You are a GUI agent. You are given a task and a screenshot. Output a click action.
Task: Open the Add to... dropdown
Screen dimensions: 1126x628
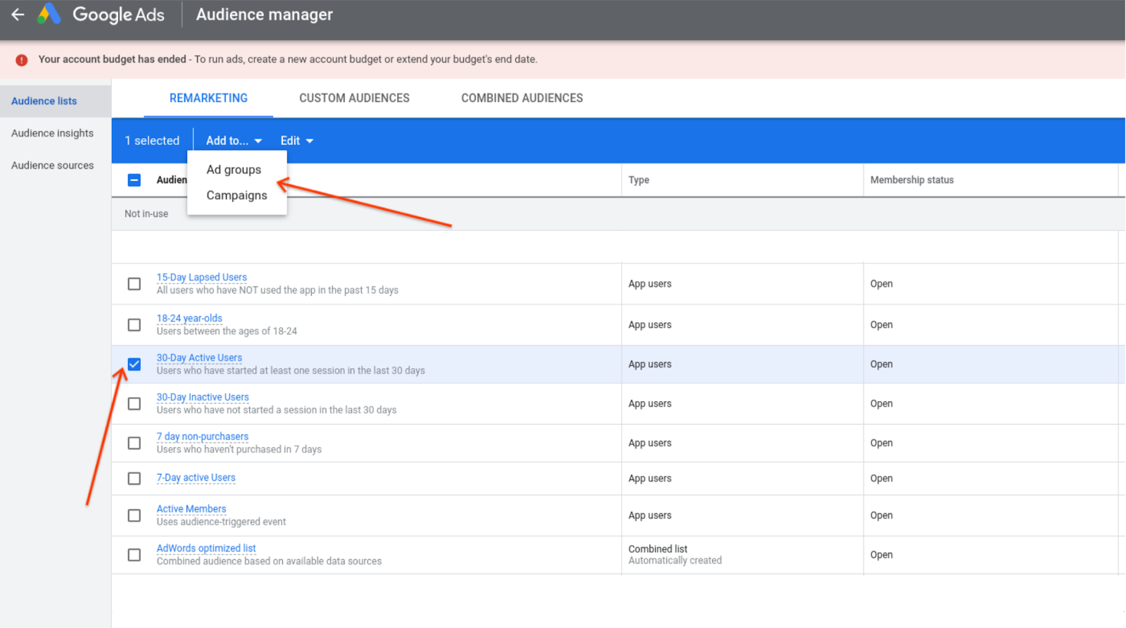pos(234,141)
